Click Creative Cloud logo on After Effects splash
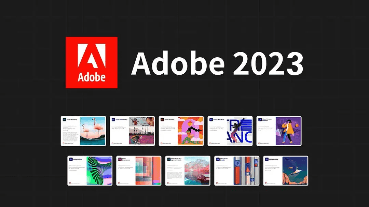This screenshot has width=369, height=207. pyautogui.click(x=210, y=143)
